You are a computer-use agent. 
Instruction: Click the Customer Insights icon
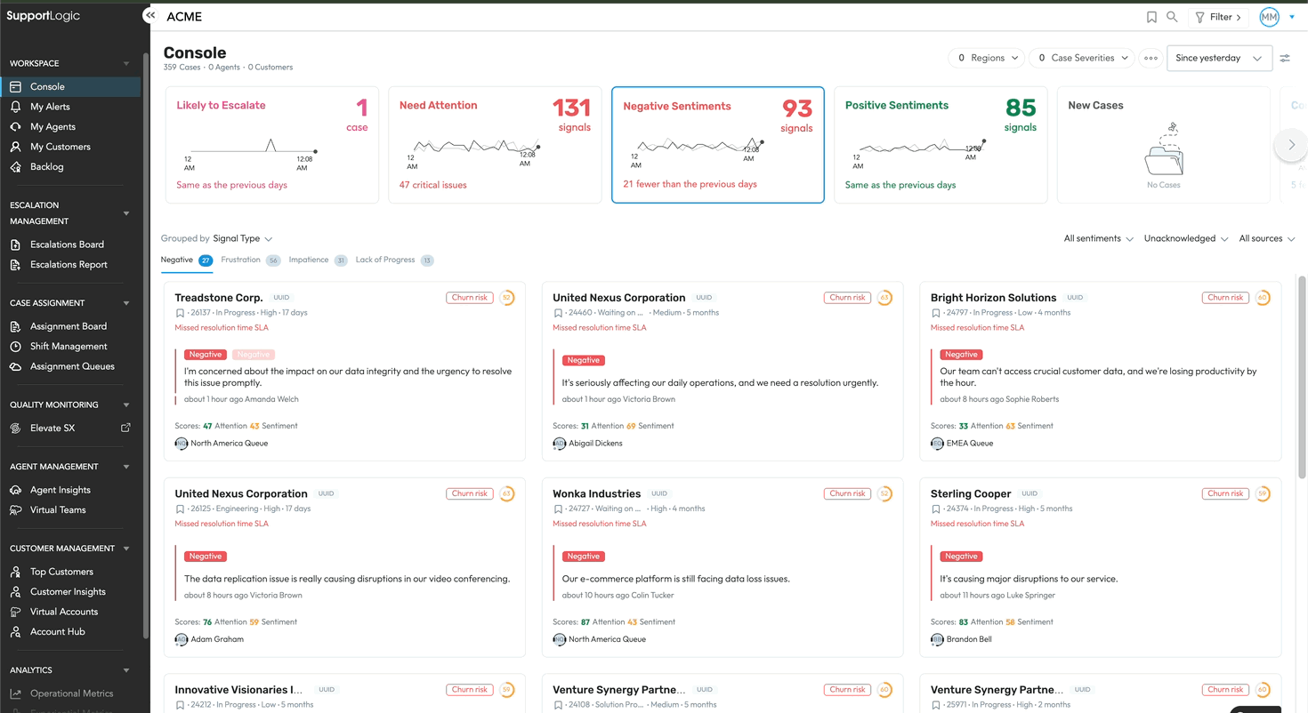[x=15, y=592]
